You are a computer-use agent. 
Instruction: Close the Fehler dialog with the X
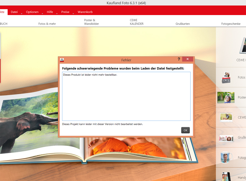click(188, 59)
